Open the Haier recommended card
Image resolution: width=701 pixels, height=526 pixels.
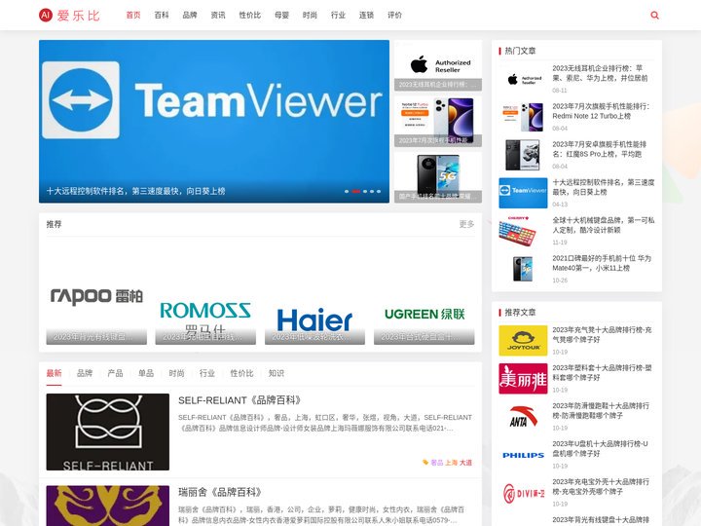(x=314, y=295)
